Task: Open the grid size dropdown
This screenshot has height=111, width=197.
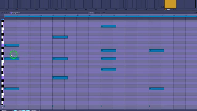Action: pyautogui.click(x=195, y=13)
